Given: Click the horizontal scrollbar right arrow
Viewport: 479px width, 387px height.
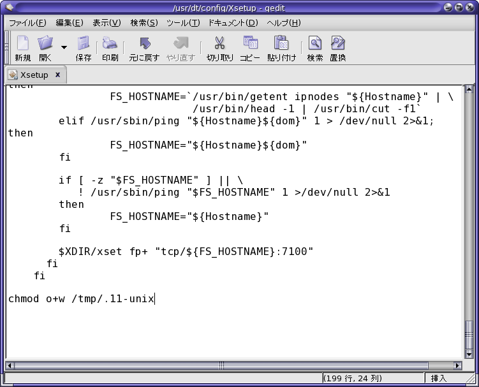Looking at the screenshot, I should pyautogui.click(x=457, y=365).
